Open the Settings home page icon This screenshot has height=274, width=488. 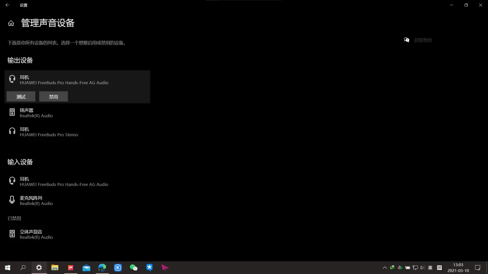(11, 23)
